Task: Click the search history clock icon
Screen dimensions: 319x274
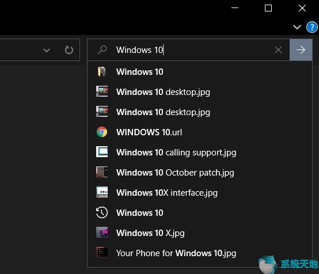Action: tap(102, 212)
